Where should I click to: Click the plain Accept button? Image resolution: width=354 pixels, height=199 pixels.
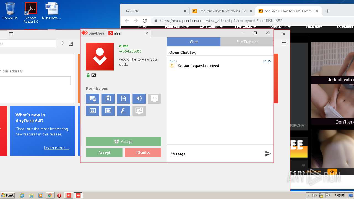click(104, 153)
